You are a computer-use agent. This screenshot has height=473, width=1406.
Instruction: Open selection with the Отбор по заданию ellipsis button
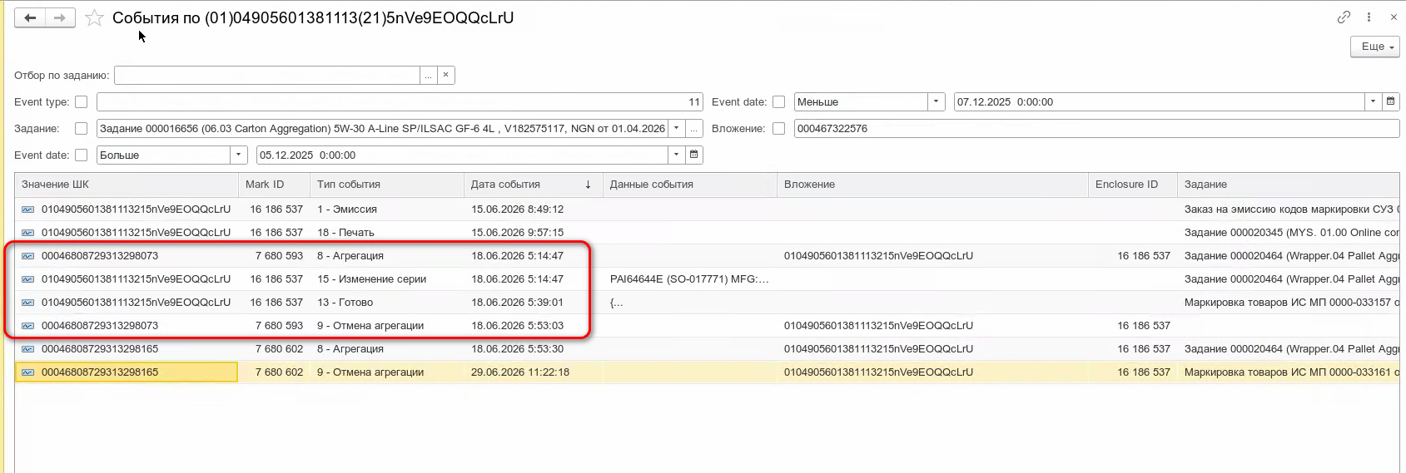(428, 75)
